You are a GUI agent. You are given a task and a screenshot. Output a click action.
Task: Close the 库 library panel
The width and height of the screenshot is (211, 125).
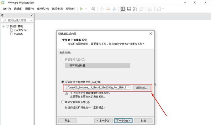(32, 15)
